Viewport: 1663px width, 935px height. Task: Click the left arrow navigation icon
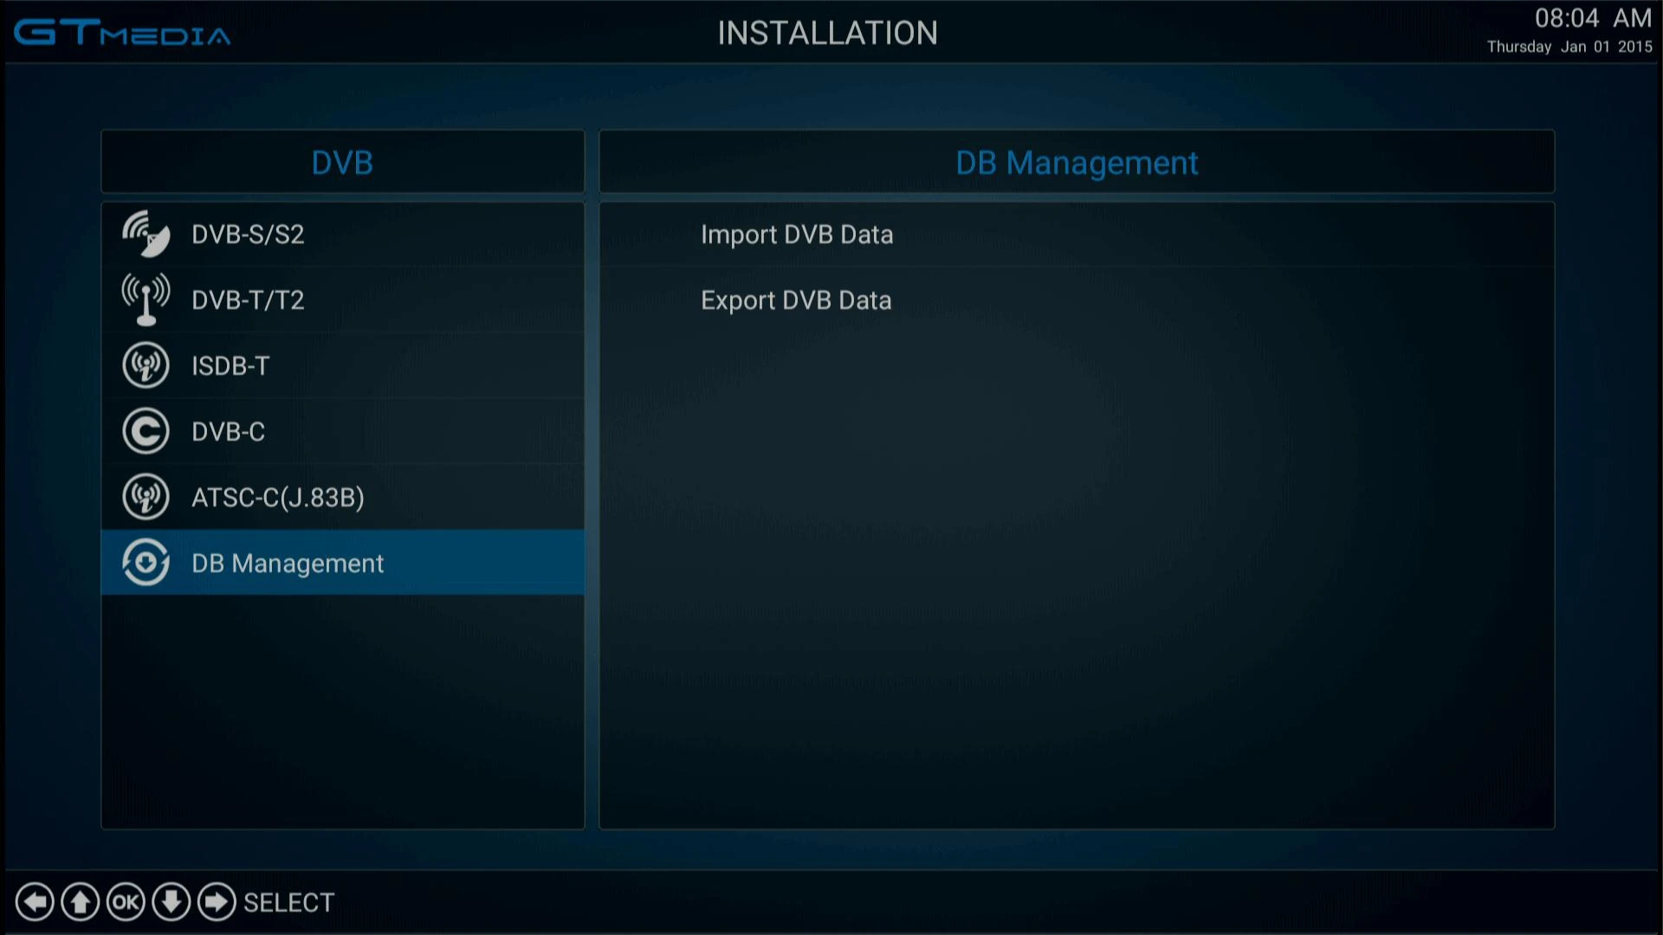pos(35,902)
